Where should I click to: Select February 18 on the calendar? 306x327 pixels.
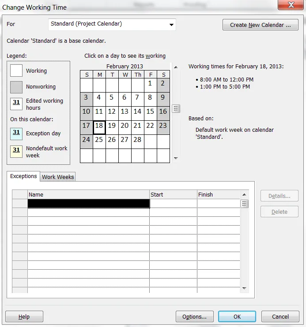pyautogui.click(x=99, y=127)
